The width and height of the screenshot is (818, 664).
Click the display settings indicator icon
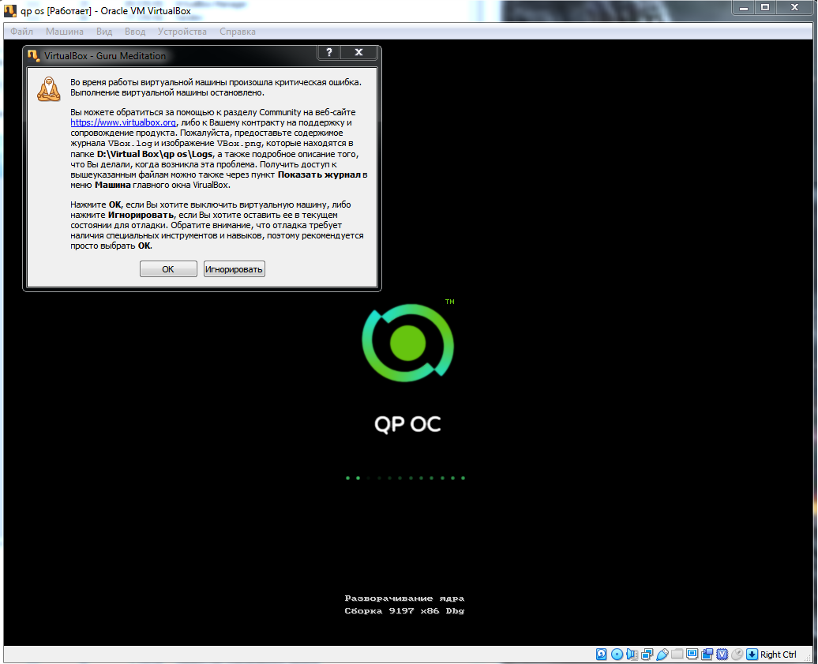pos(692,654)
